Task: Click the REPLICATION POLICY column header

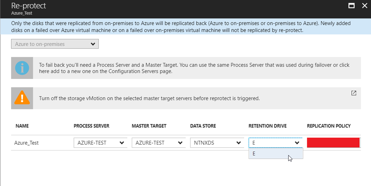Action: 329,126
